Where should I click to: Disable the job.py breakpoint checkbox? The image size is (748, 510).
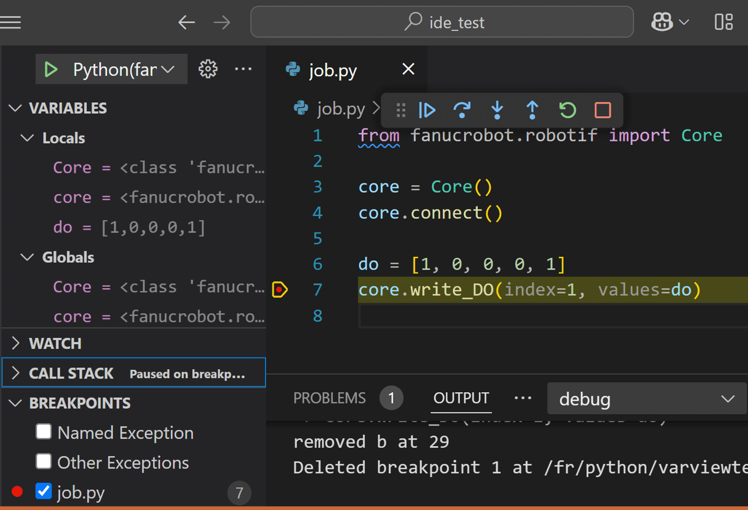[43, 491]
